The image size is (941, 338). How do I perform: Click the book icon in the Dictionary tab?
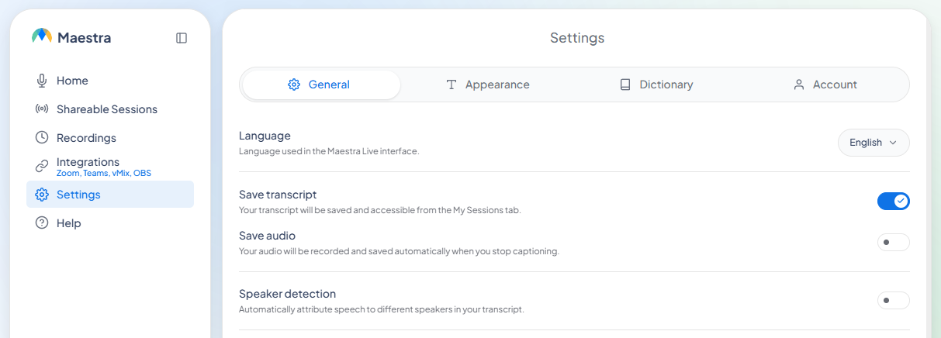coord(625,84)
